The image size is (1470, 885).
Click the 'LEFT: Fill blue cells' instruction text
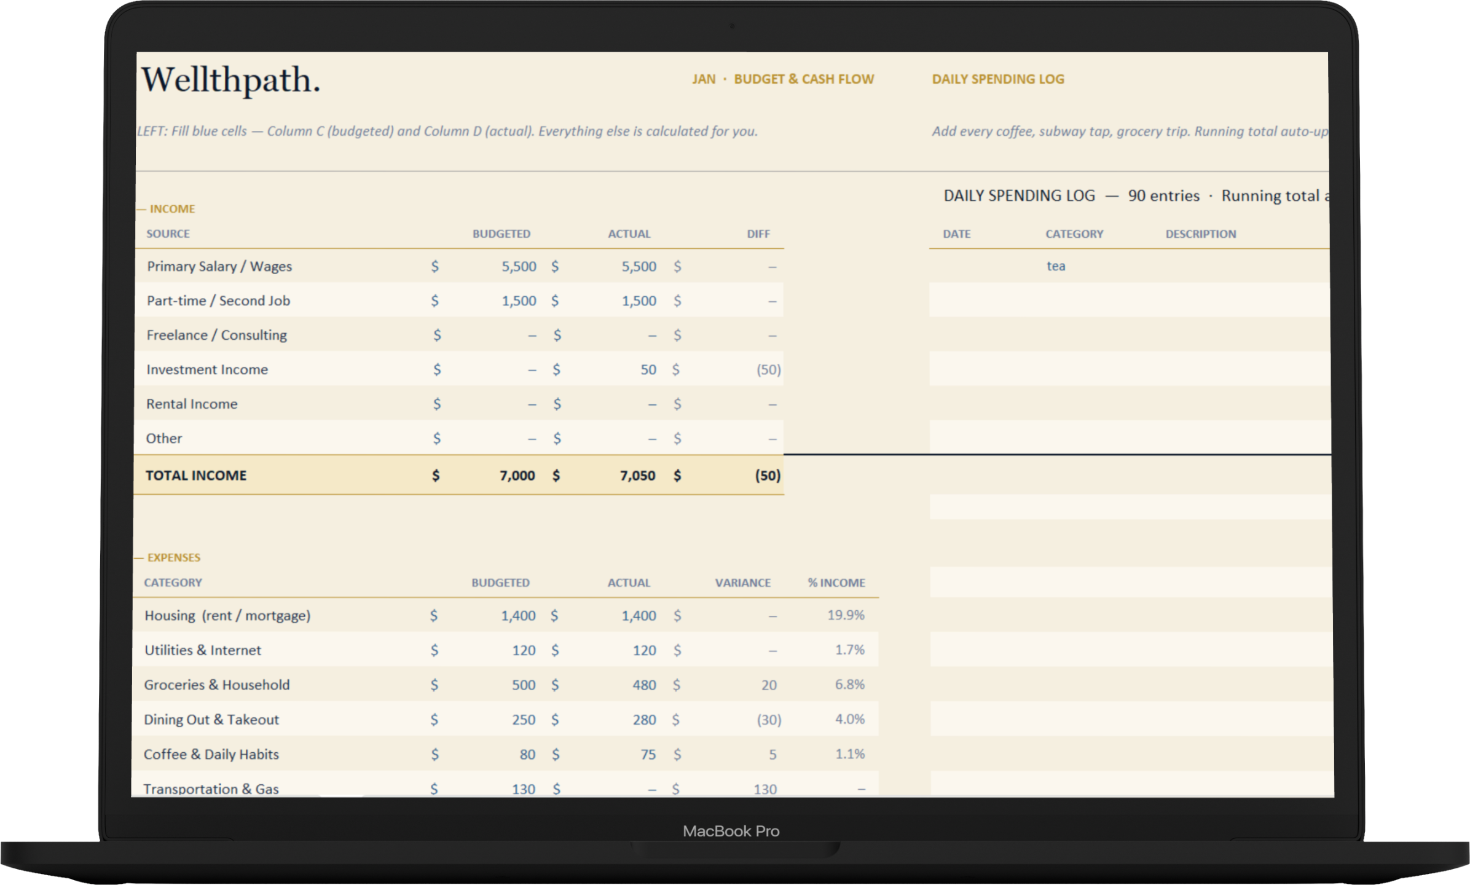click(x=447, y=131)
